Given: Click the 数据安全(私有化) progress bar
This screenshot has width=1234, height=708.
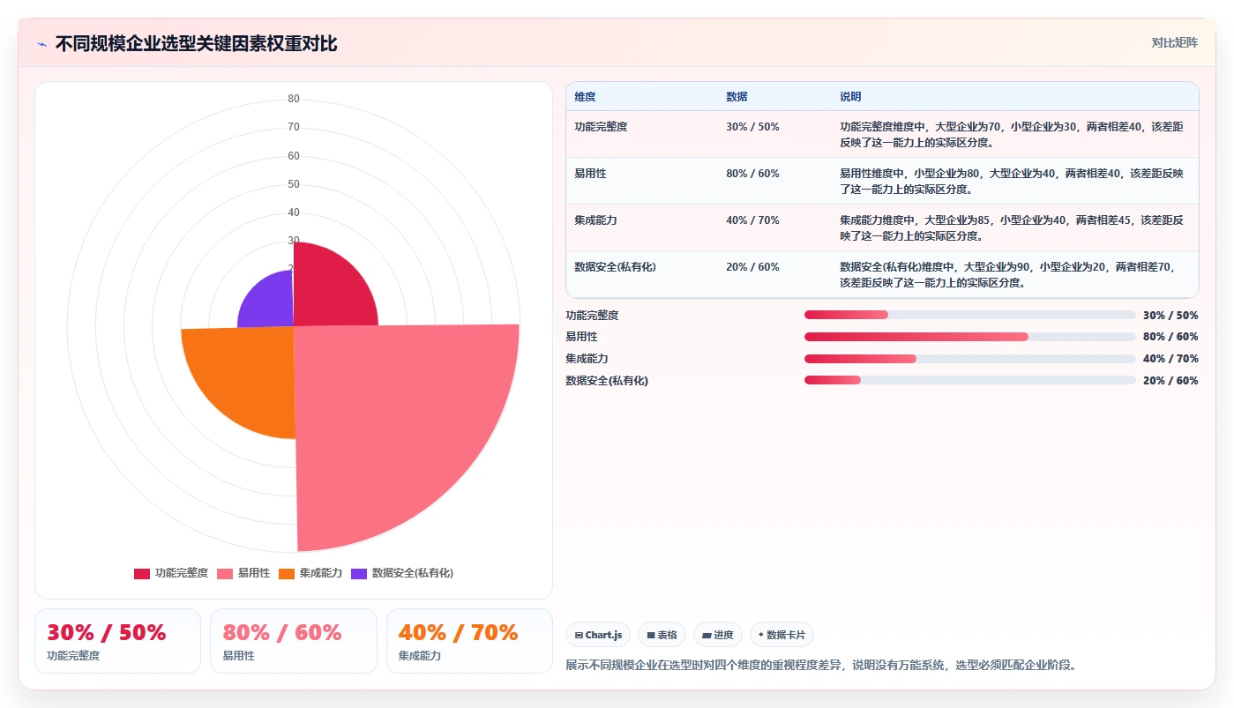Looking at the screenshot, I should [970, 380].
